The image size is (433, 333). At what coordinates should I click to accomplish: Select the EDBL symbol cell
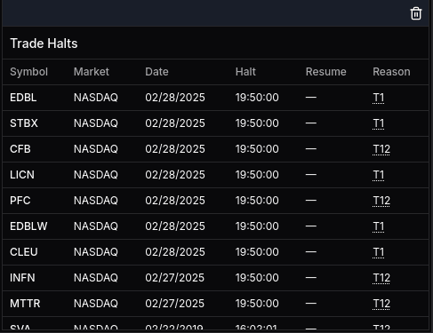point(23,98)
